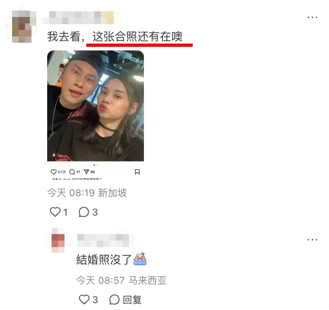Click the timestamp 今天 08:19 新加坡
The width and height of the screenshot is (329, 310).
coord(87,193)
